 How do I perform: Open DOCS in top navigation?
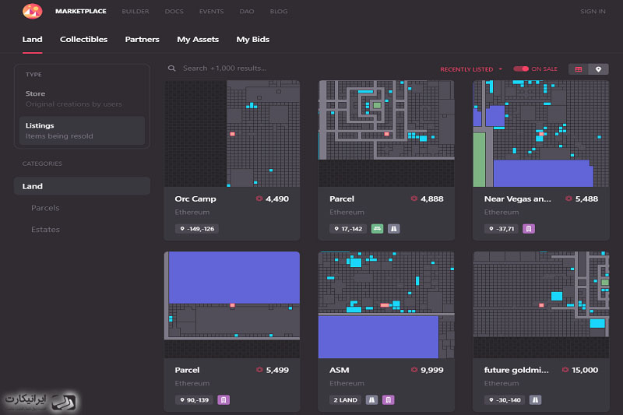click(x=174, y=11)
